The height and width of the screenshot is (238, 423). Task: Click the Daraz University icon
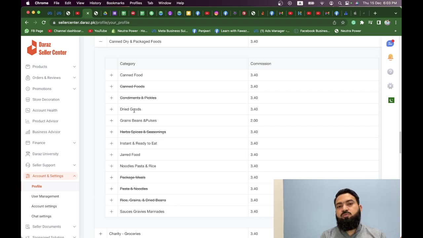[28, 154]
